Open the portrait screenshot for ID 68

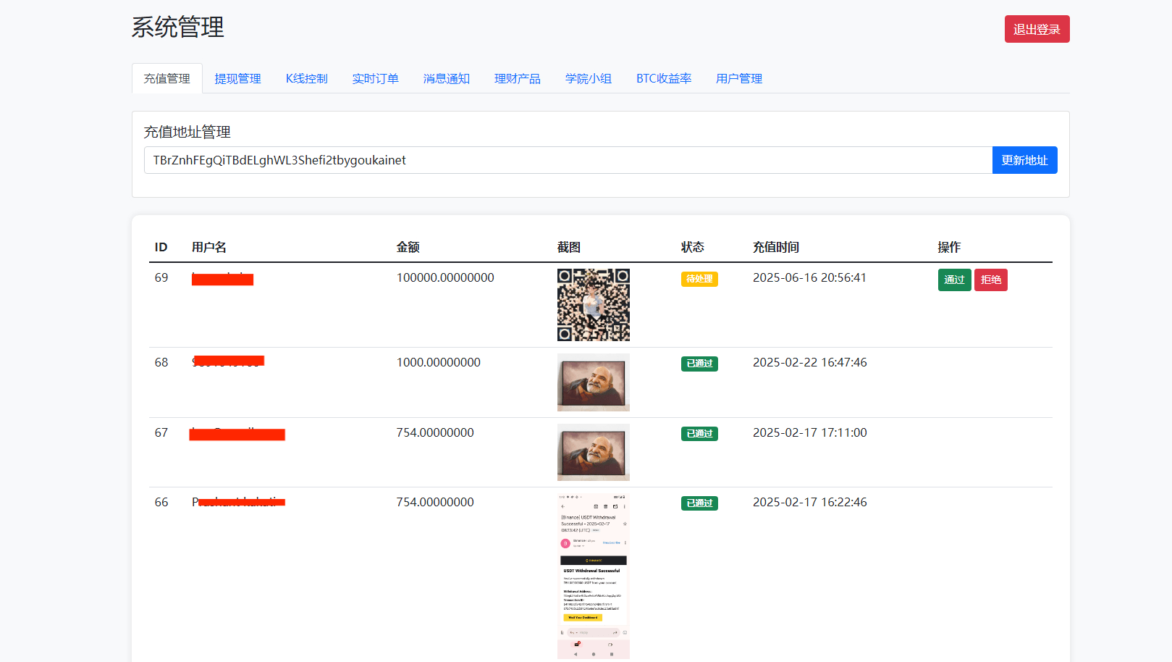click(x=593, y=382)
